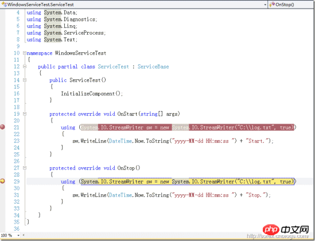This screenshot has height=241, width=315.
Task: Collapse the ServiceTest class block
Action: click(24, 67)
